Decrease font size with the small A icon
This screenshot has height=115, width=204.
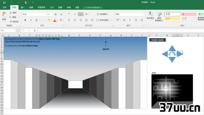[61, 14]
